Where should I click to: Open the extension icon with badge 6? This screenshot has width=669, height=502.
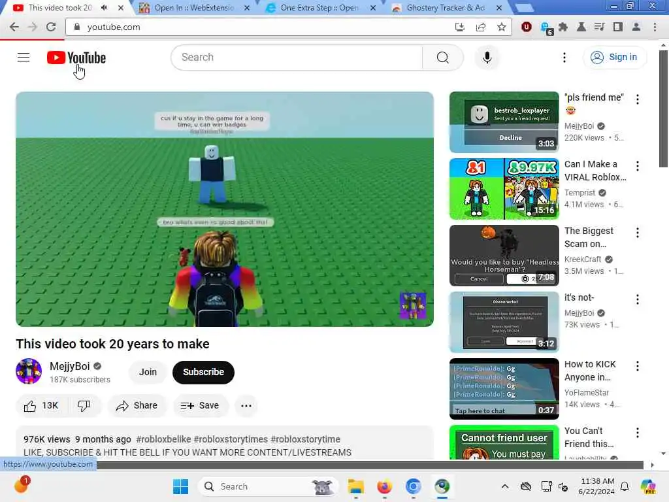pos(546,28)
